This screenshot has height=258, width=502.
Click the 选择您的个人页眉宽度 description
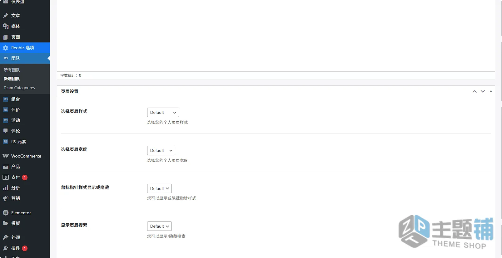[167, 161]
